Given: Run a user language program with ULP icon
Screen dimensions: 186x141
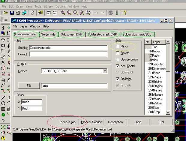Looking at the screenshot, I should 55,13.
